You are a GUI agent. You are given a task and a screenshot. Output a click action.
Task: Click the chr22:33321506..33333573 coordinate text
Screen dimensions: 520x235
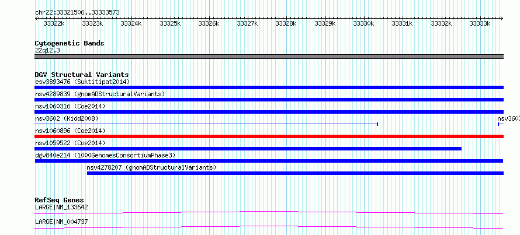77,13
